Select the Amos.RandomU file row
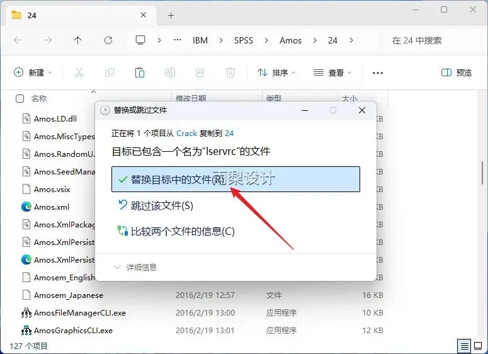 (x=59, y=154)
